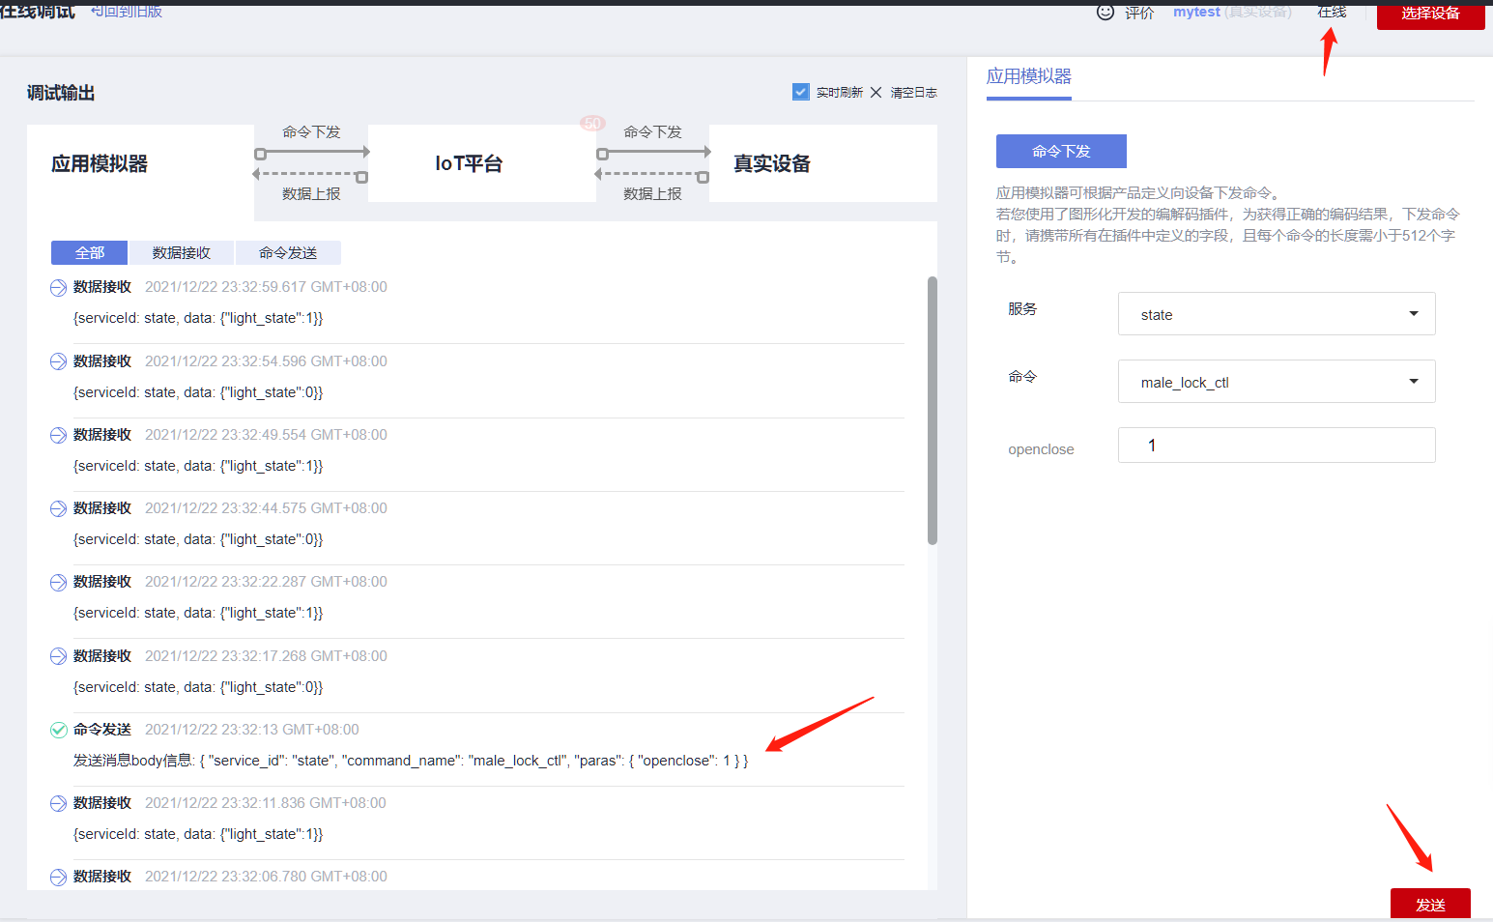Viewport: 1493px width, 922px height.
Task: Click the openclose value input field
Action: 1277,445
